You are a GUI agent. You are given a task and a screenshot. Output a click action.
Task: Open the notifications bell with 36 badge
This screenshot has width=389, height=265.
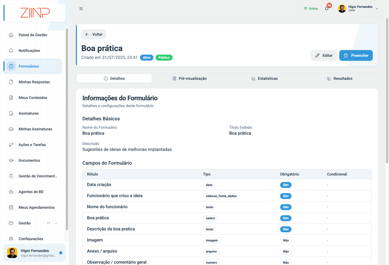click(x=327, y=8)
